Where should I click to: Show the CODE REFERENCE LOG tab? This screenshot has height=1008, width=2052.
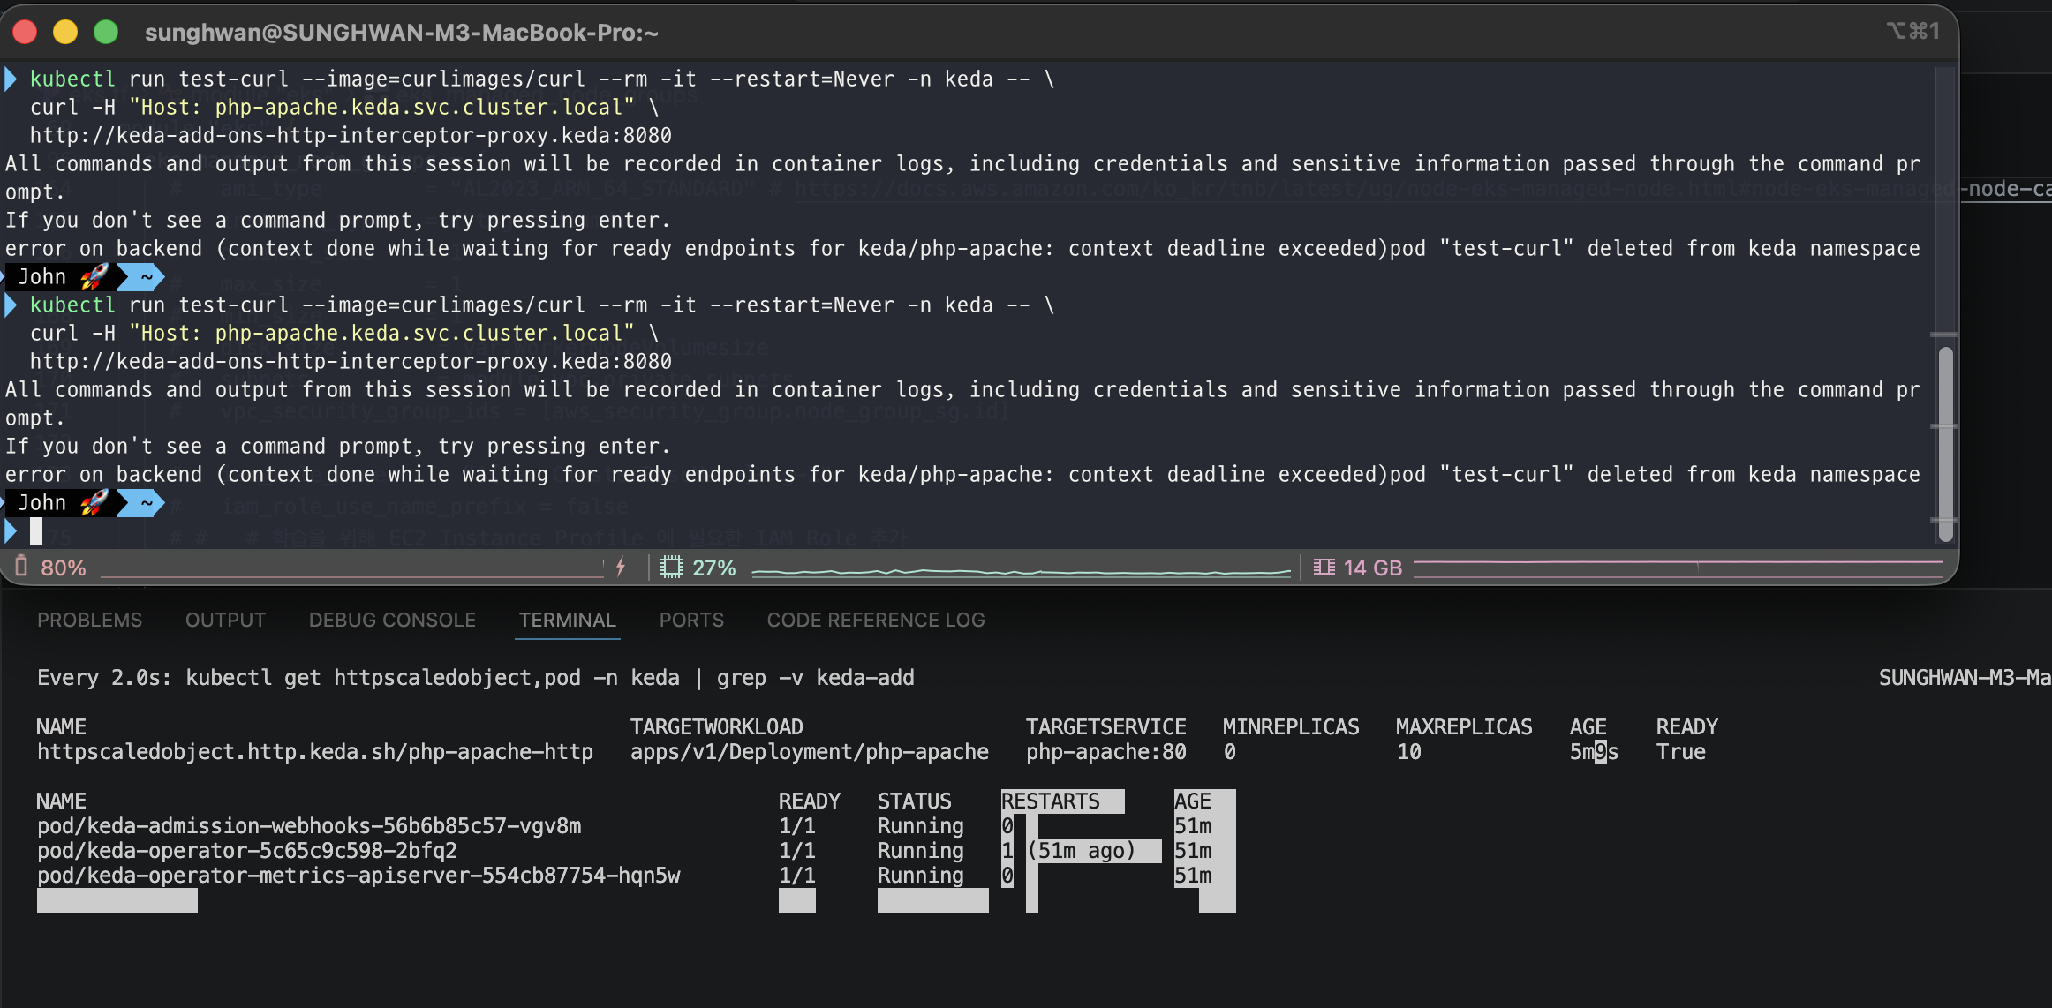[876, 620]
